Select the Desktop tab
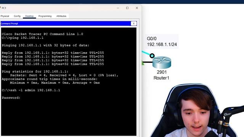Screen dimensions: 244x137 29,16
